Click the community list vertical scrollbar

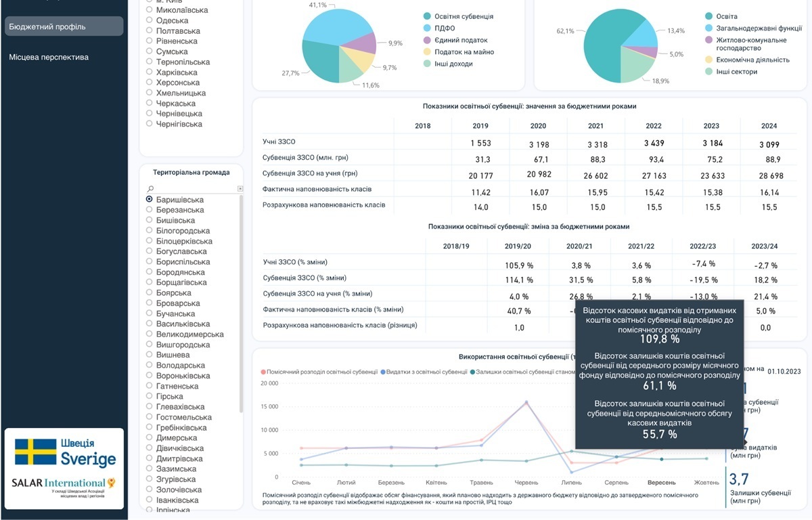(x=241, y=305)
